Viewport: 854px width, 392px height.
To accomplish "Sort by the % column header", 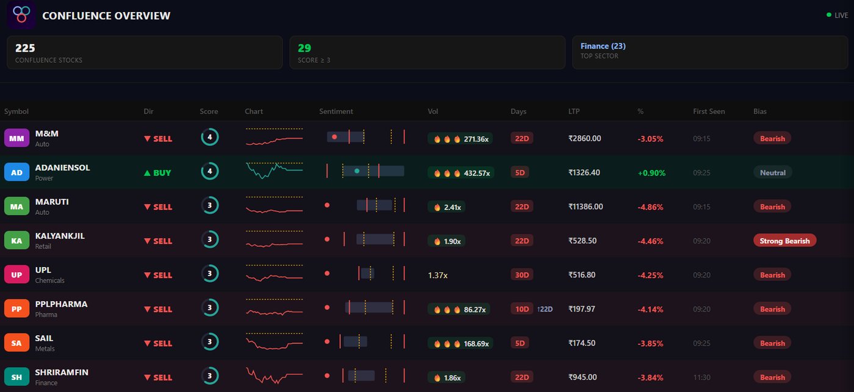I will 640,111.
